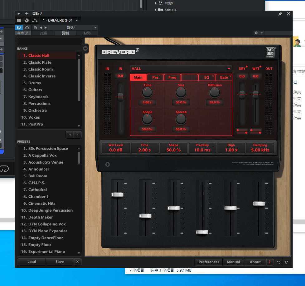
Task: Click the About button
Action: tap(255, 262)
